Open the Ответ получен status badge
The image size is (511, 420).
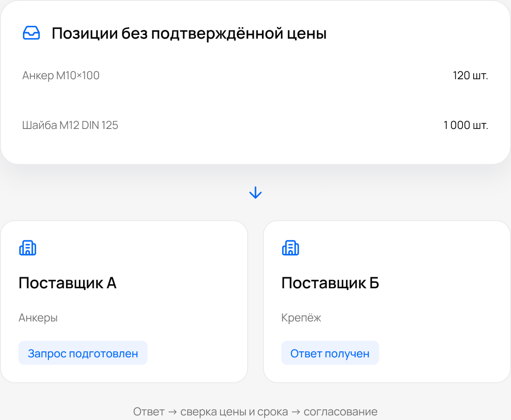(x=330, y=353)
